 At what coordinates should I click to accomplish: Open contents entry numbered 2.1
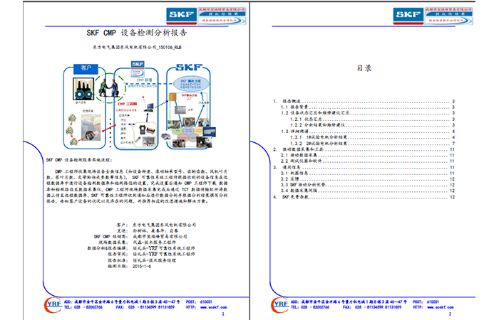coord(368,155)
